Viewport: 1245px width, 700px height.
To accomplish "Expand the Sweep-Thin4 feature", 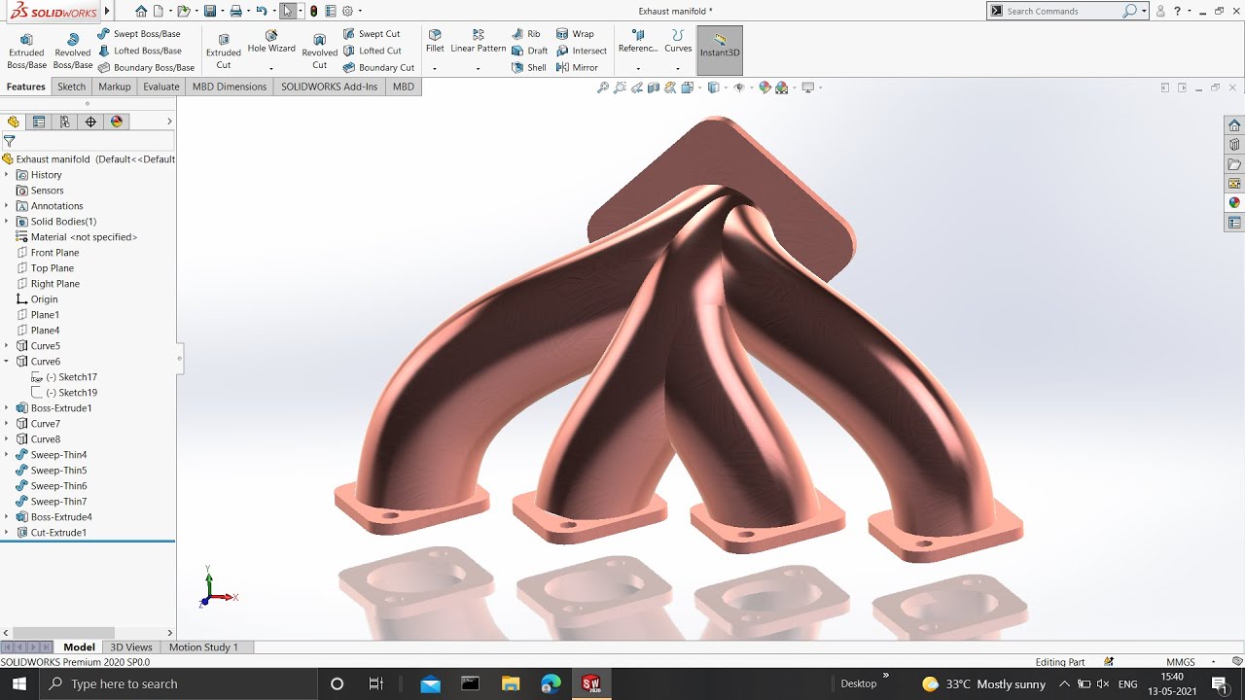I will point(7,455).
